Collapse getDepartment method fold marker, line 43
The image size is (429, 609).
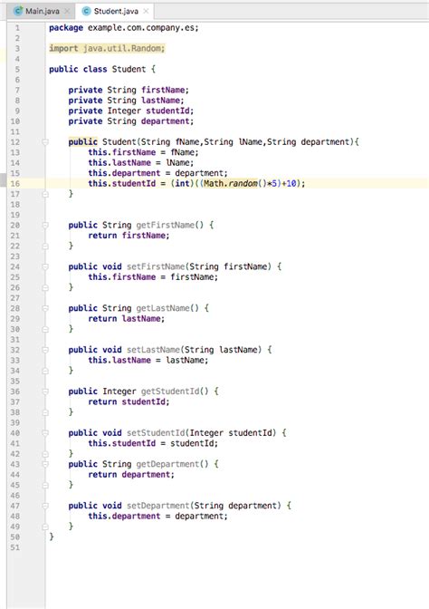(x=45, y=464)
